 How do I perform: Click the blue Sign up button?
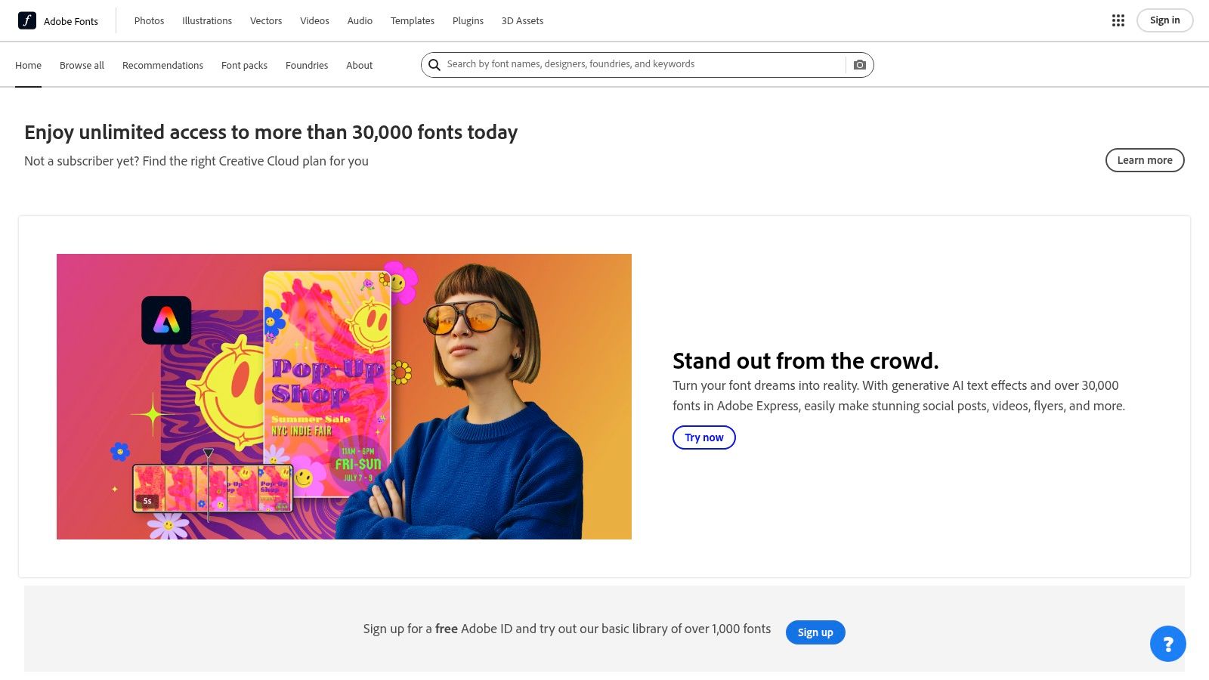click(x=815, y=632)
